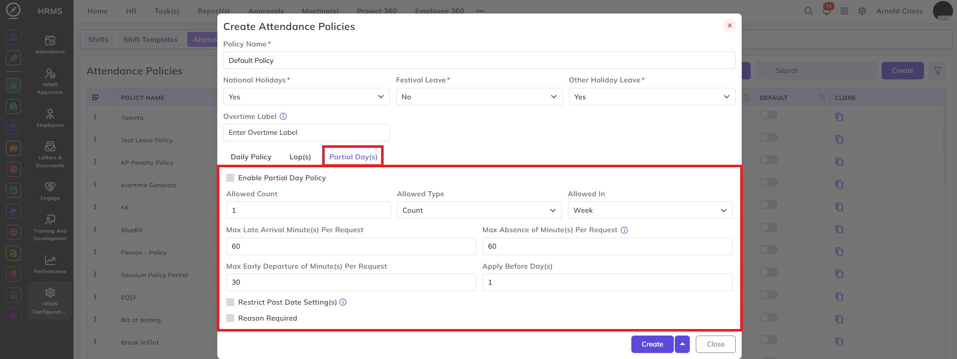Open Shifts tab

[x=98, y=39]
